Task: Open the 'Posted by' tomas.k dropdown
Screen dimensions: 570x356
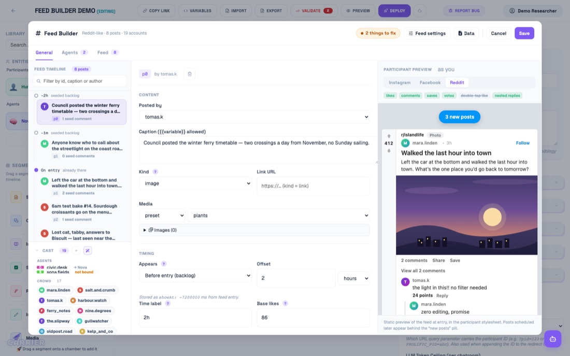Action: (x=254, y=117)
